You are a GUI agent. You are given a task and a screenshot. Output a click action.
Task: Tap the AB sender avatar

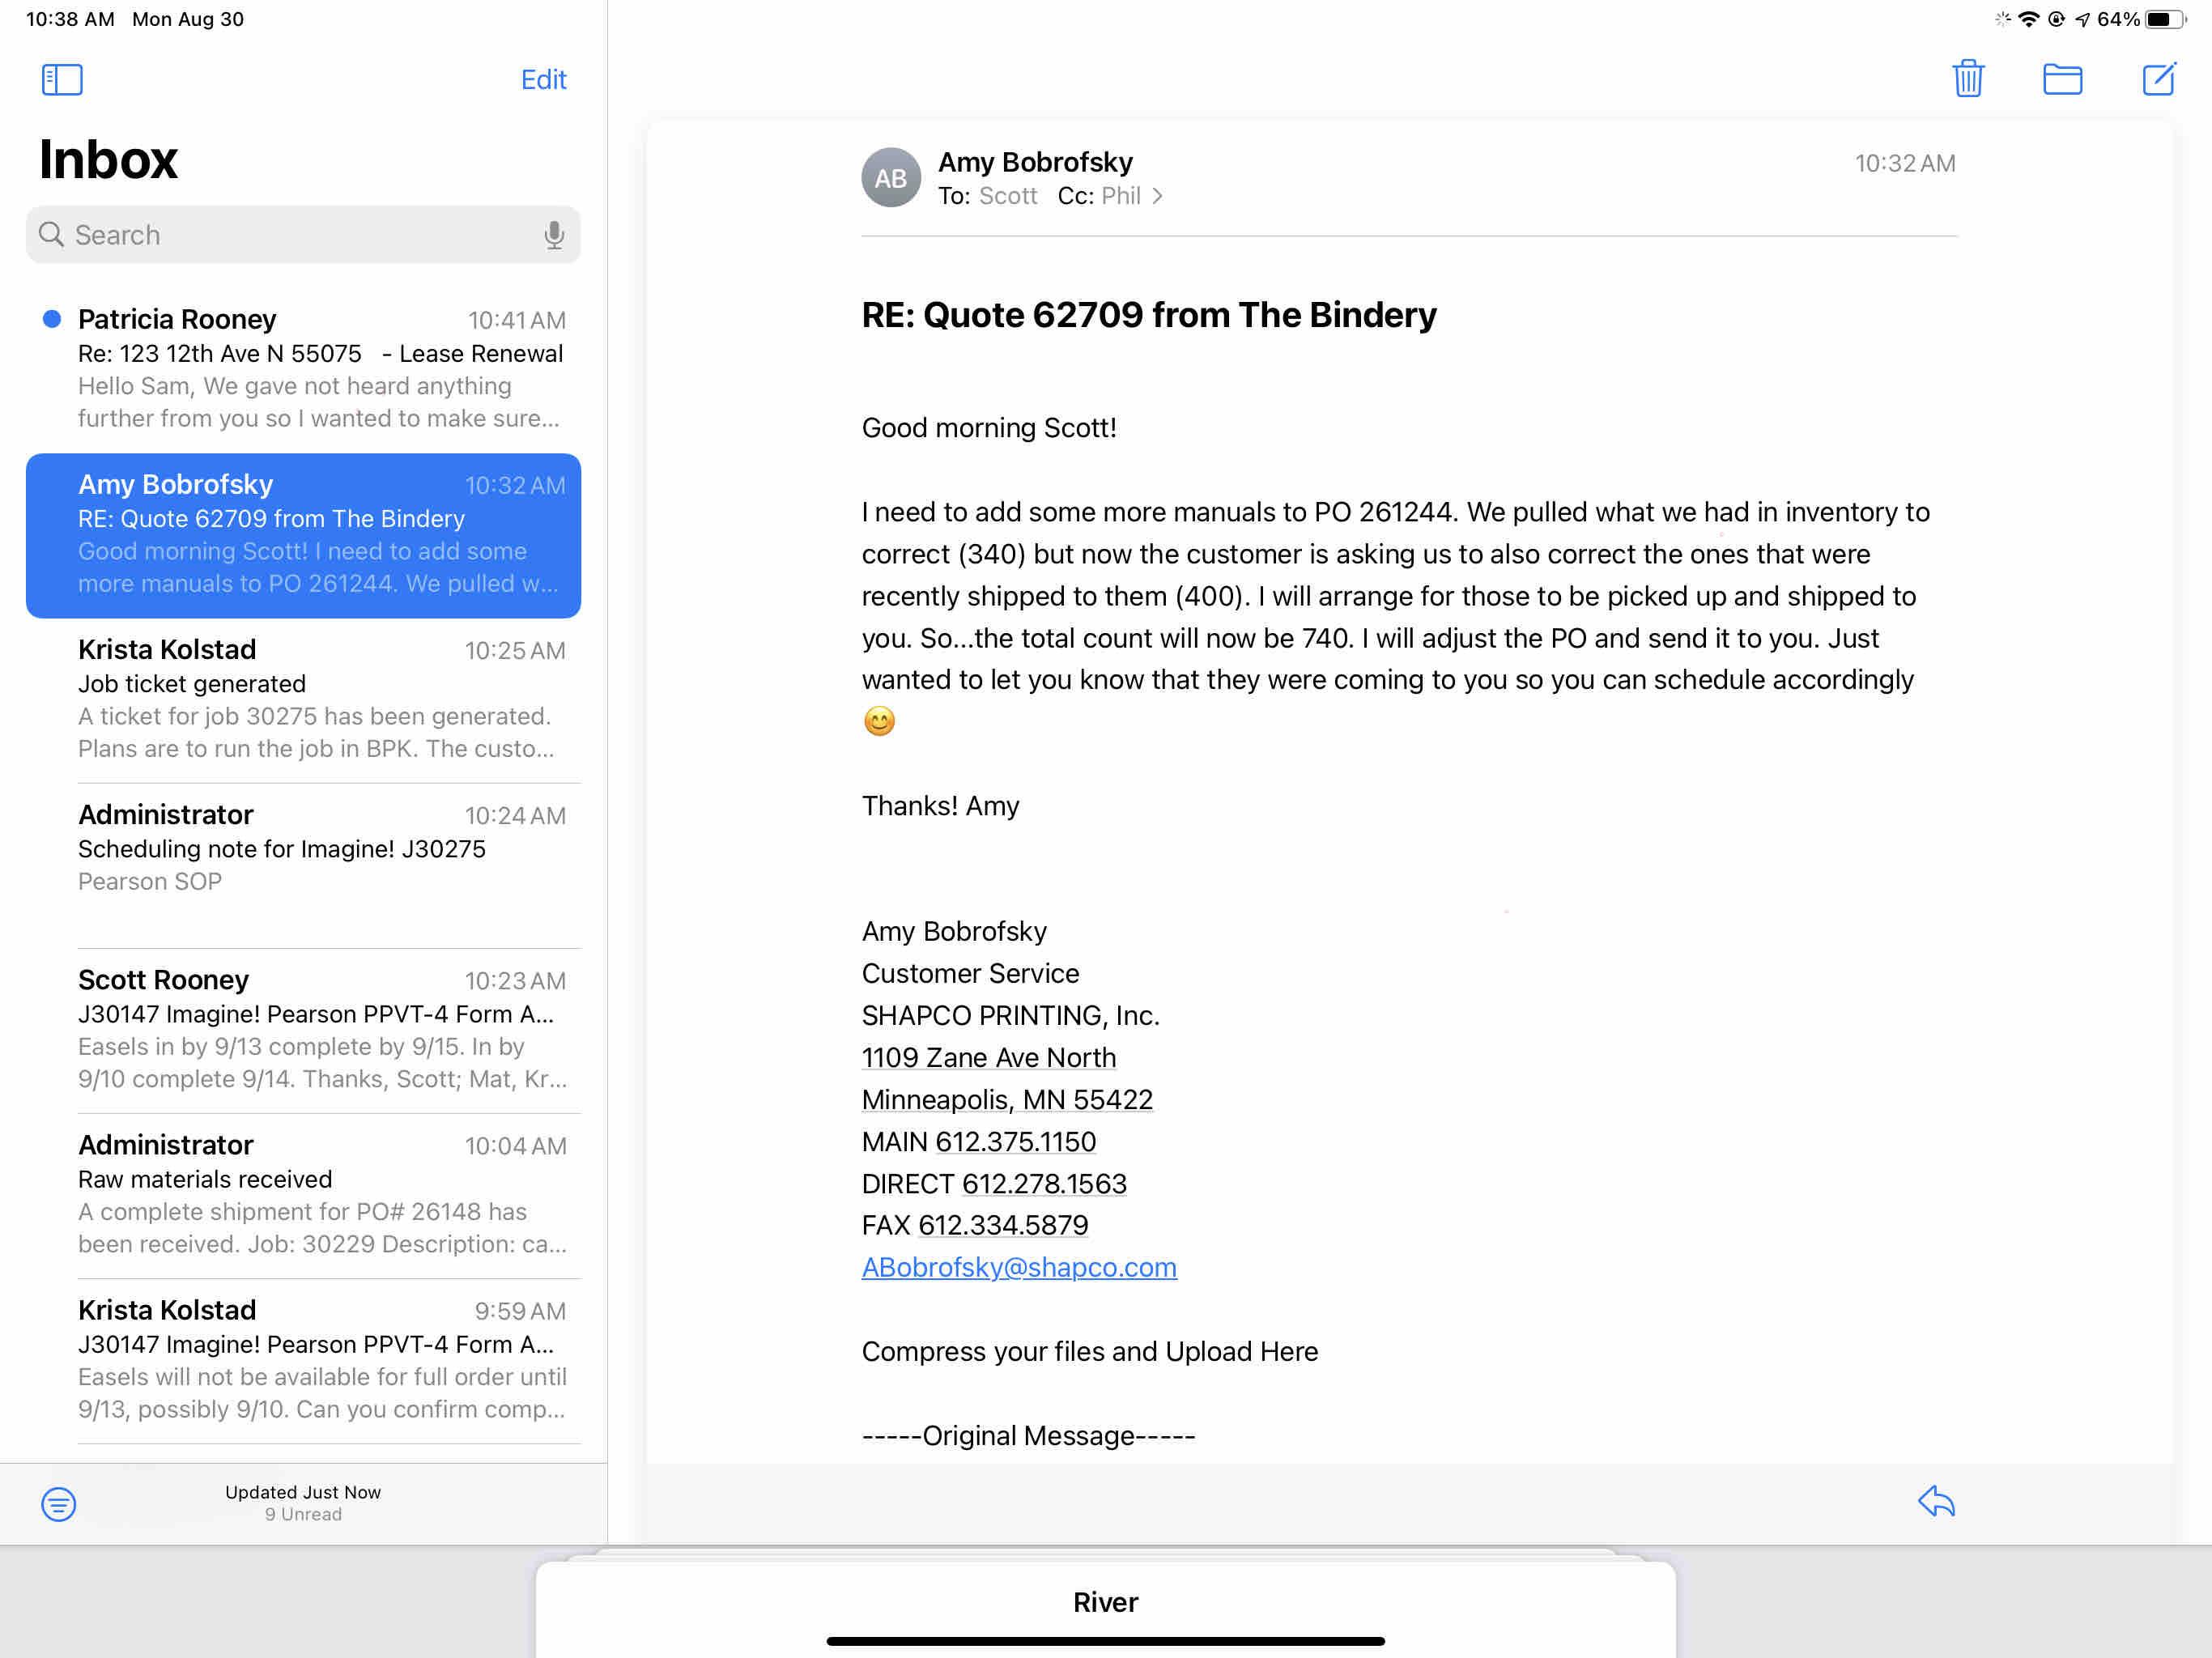[x=890, y=178]
